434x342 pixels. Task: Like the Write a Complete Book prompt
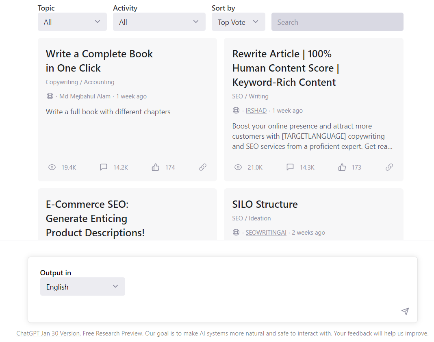156,167
